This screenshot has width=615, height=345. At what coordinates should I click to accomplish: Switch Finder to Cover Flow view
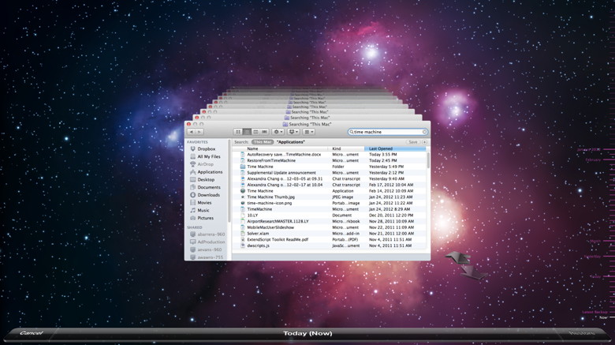click(x=264, y=132)
